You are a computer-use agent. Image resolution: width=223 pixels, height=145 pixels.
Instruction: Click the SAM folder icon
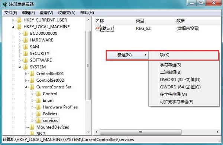click(x=25, y=47)
